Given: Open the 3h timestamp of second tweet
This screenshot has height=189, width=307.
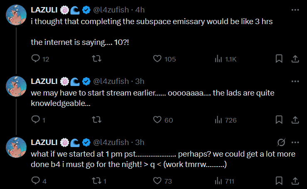Looking at the screenshot, I should point(140,81).
